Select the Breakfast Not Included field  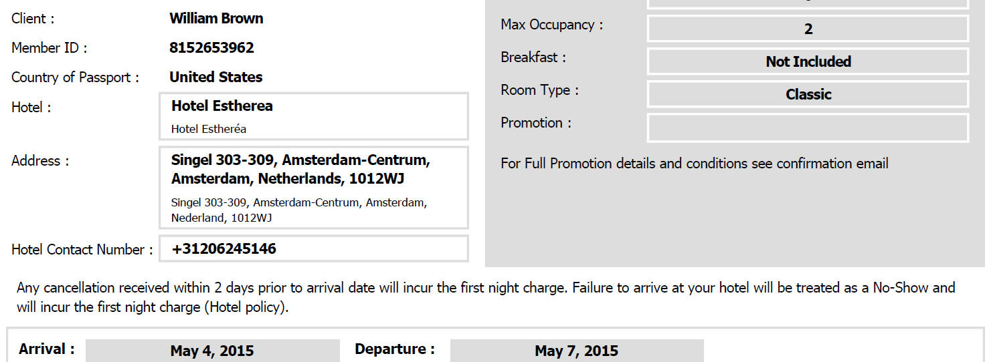click(x=808, y=61)
